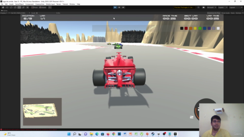
Task: Open Steam from the taskbar
Action: click(x=153, y=134)
